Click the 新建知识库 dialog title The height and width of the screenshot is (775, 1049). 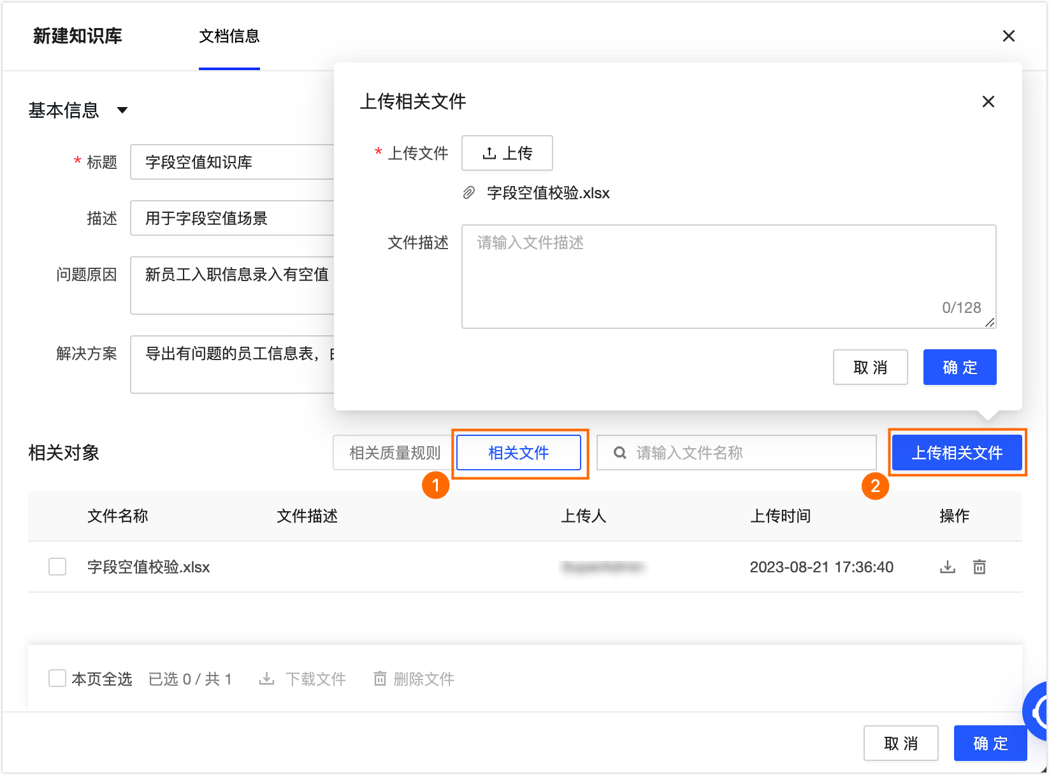tap(77, 36)
